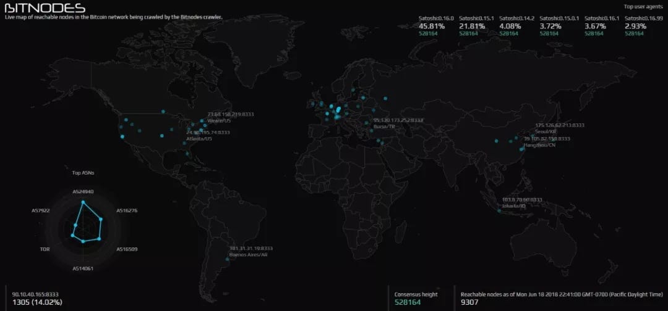Click the 528164 consensus height value at bottom

pyautogui.click(x=407, y=302)
